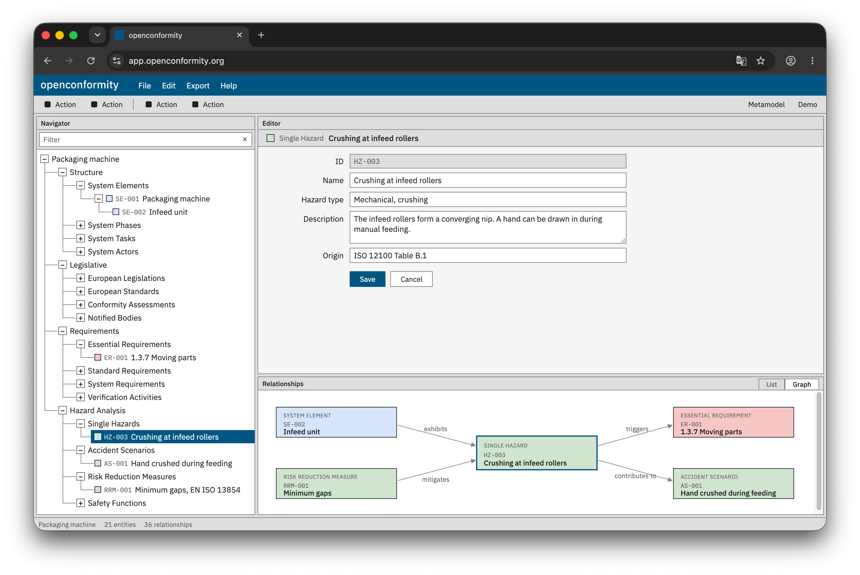Select the Hand crushed during feeding graph node
The image size is (860, 575).
coord(733,483)
